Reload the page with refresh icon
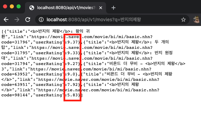 (28, 20)
